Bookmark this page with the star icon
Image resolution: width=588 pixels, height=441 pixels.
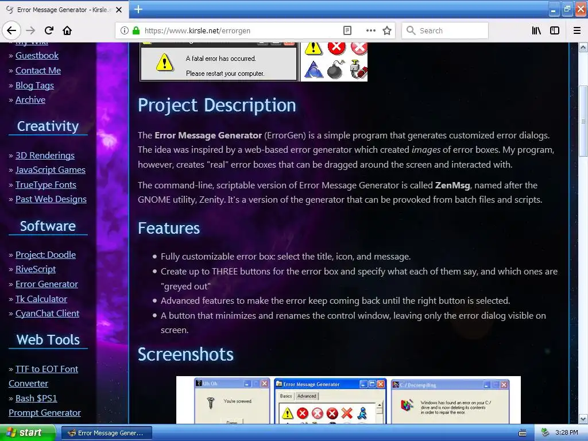point(387,30)
